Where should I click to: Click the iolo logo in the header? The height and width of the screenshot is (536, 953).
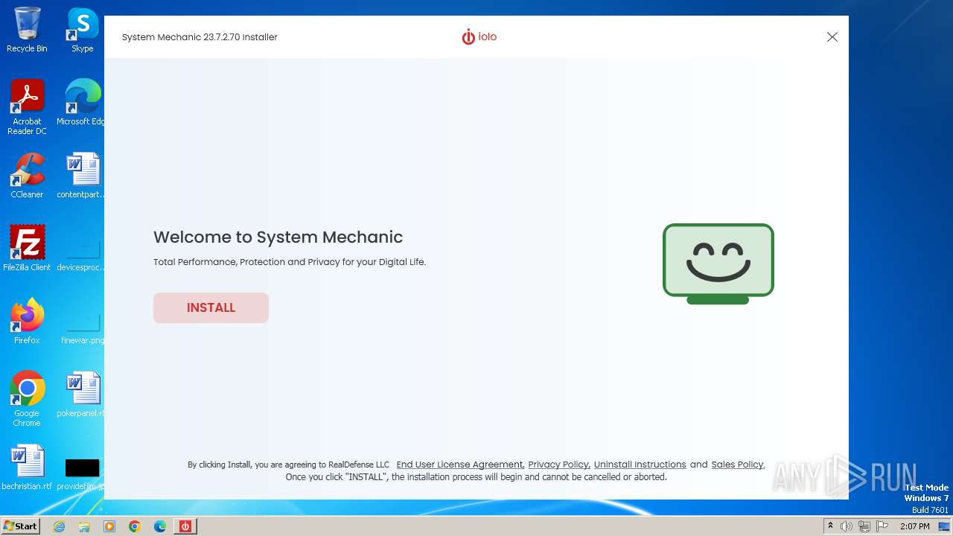(x=479, y=36)
